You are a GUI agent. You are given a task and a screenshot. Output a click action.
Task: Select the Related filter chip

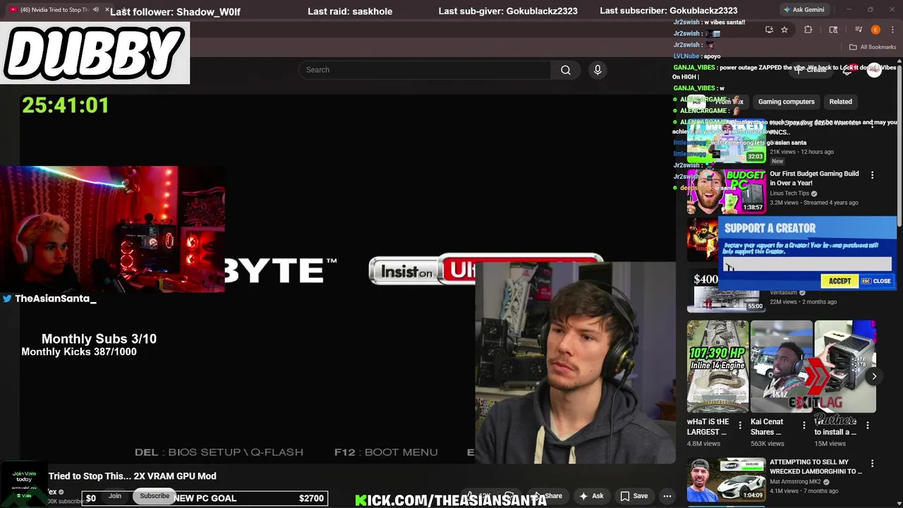[x=840, y=102]
